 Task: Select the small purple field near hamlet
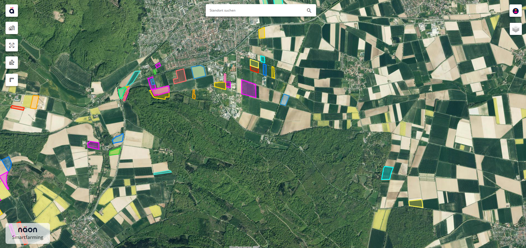(x=93, y=145)
